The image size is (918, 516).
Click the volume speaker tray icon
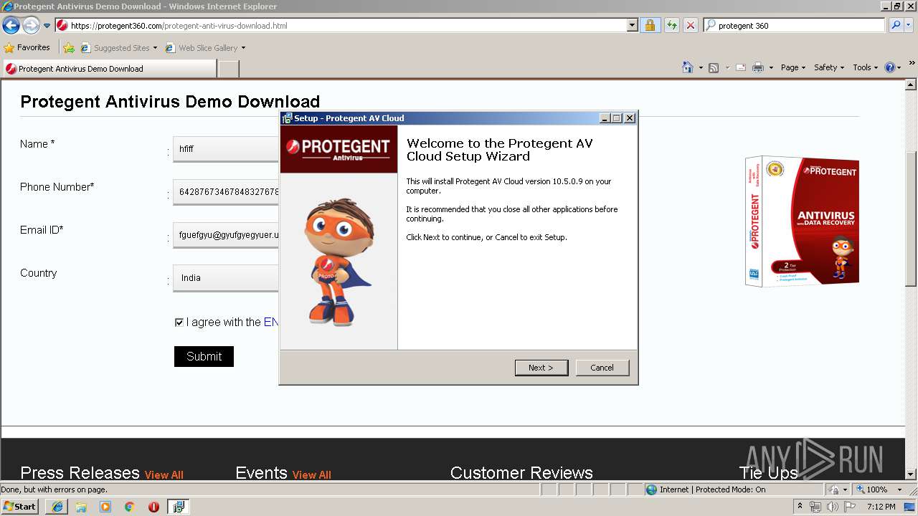click(x=833, y=507)
